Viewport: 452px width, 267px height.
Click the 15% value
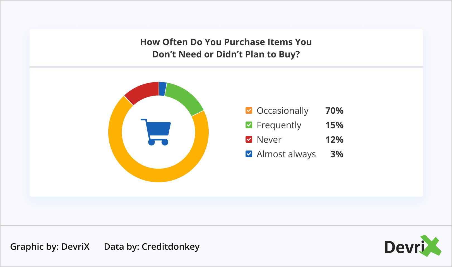(x=334, y=125)
